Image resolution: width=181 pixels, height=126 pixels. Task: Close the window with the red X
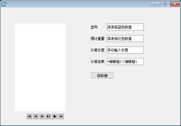pos(174,4)
